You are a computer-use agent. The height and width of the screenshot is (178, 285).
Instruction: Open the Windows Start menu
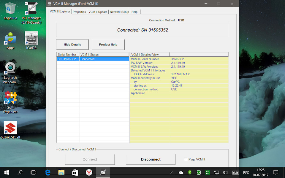(7, 172)
